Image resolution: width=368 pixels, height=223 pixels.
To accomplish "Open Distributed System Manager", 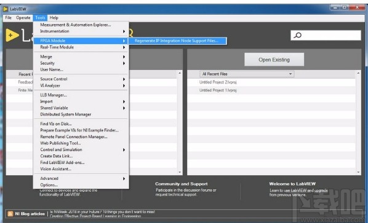I will point(81,114).
